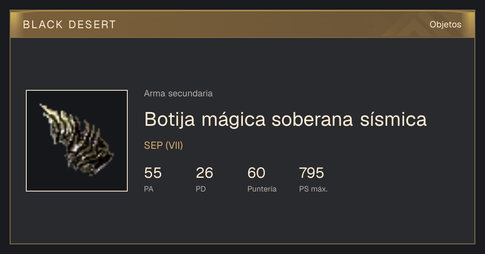Image resolution: width=485 pixels, height=254 pixels.
Task: Click the SEP (VII) enhancement label
Action: coord(164,146)
